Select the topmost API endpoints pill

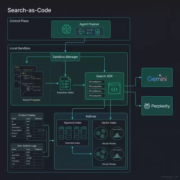pyautogui.click(x=96, y=82)
